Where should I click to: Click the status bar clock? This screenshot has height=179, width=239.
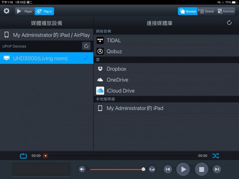7,2
